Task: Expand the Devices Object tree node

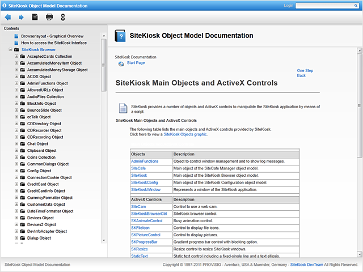Action: coord(16,218)
